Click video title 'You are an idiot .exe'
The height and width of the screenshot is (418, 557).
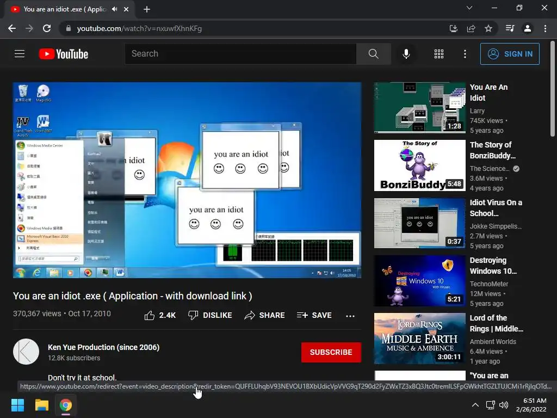click(133, 296)
